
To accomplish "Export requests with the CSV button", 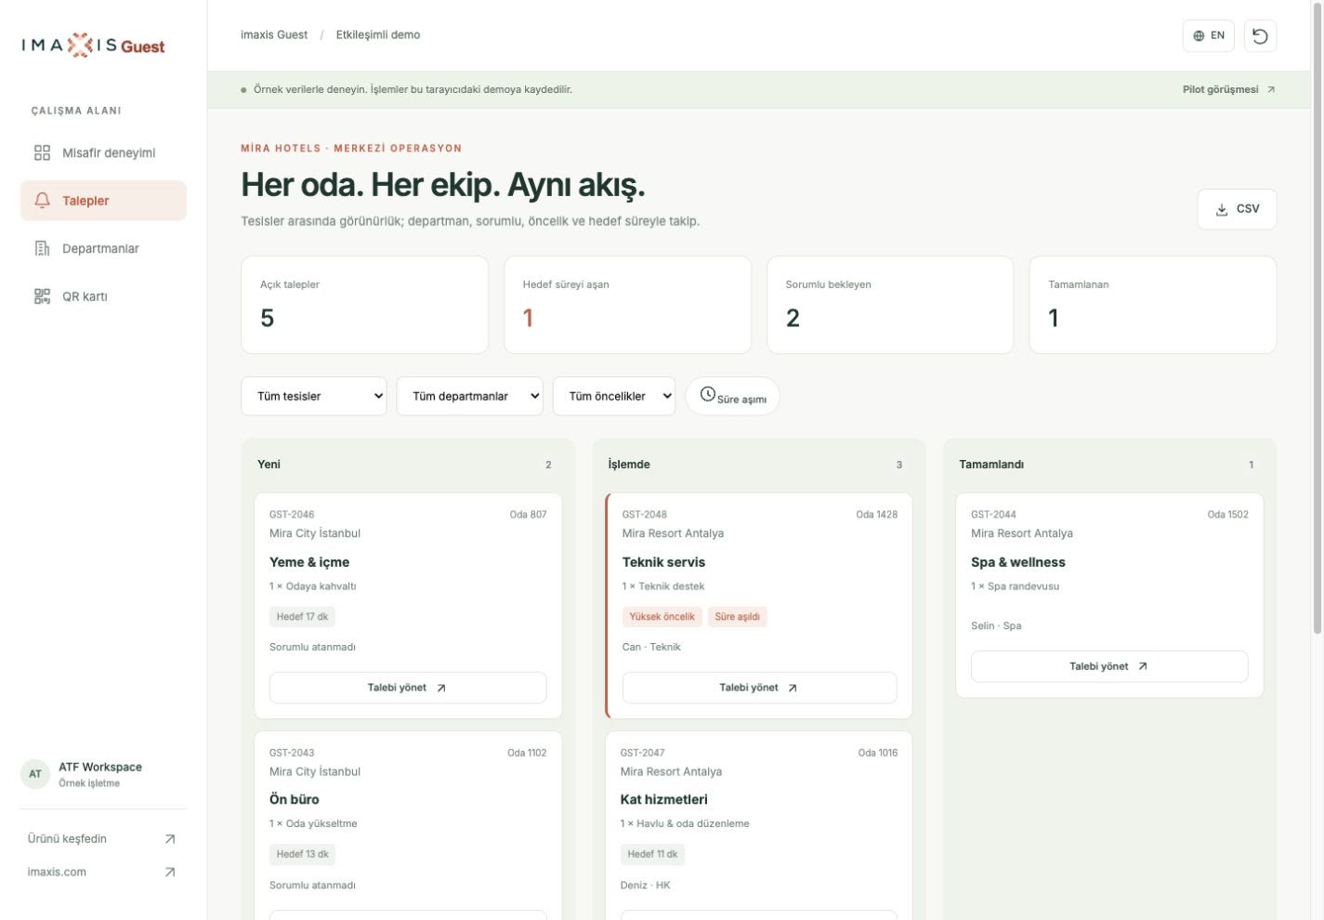I will [1237, 209].
